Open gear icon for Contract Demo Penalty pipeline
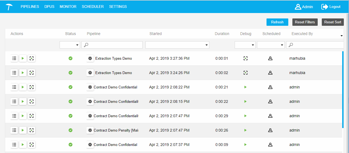This screenshot has width=349, height=153. point(90,130)
